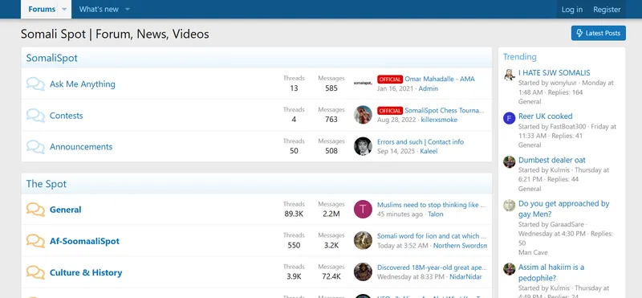Open the Culture & History forum
Screen dimensions: 642x298
coord(86,272)
